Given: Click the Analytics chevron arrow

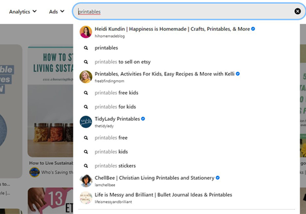Looking at the screenshot, I should click(35, 11).
